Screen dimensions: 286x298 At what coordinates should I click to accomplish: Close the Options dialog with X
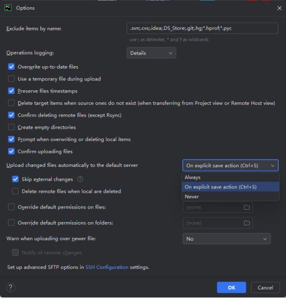click(279, 8)
